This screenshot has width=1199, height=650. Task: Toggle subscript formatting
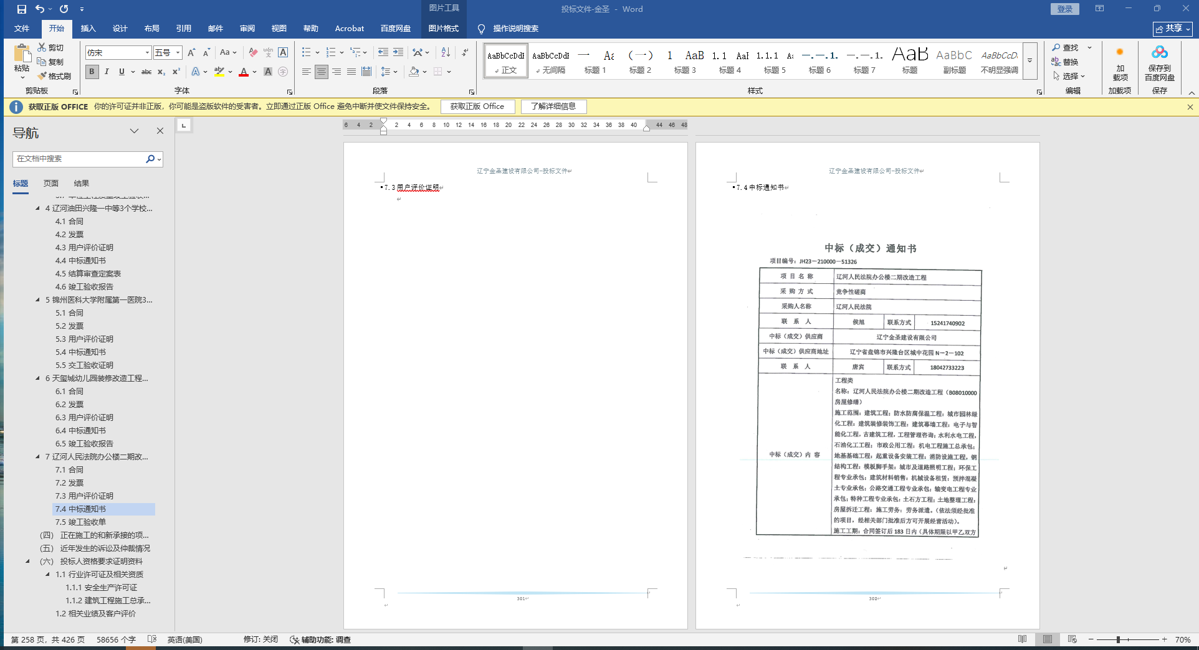(x=161, y=72)
